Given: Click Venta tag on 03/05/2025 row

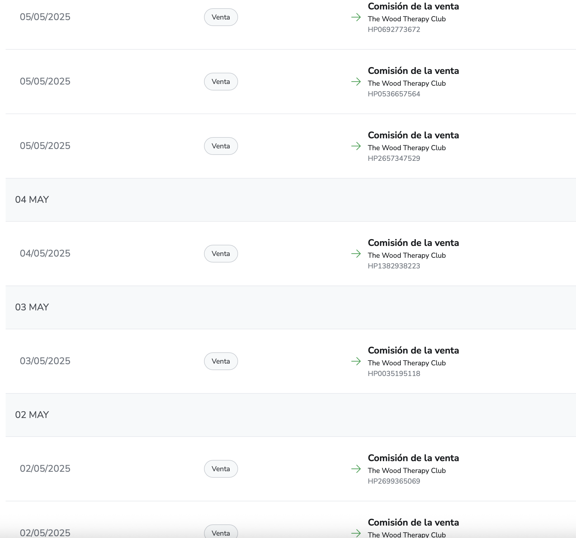Looking at the screenshot, I should [221, 361].
